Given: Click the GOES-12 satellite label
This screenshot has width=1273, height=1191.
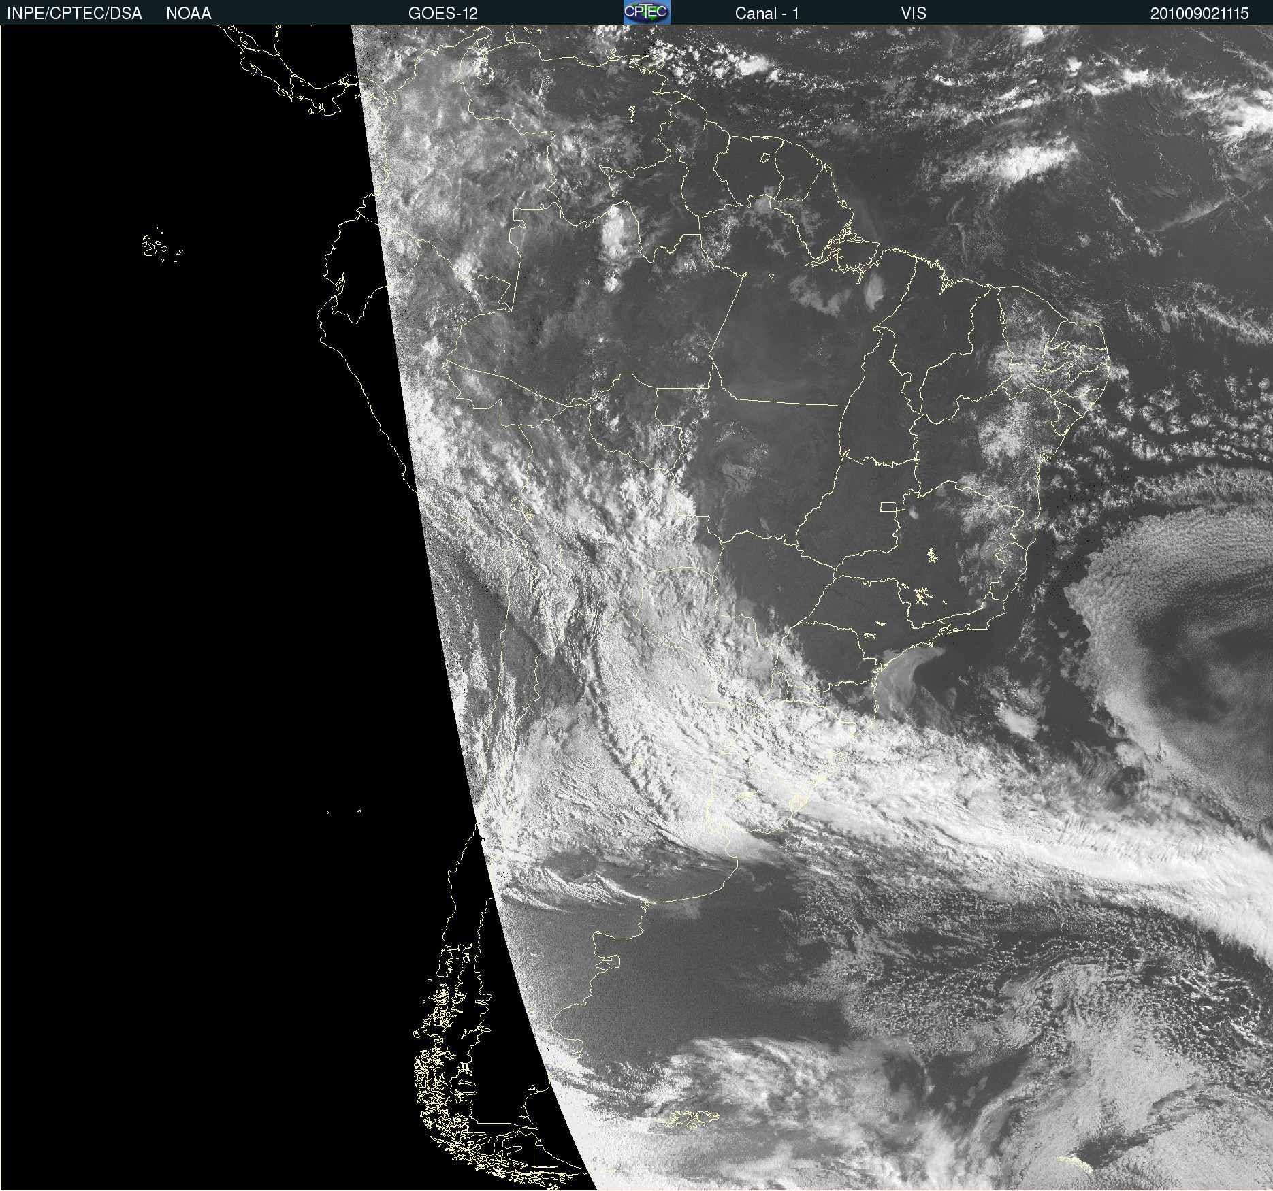Looking at the screenshot, I should click(x=443, y=14).
